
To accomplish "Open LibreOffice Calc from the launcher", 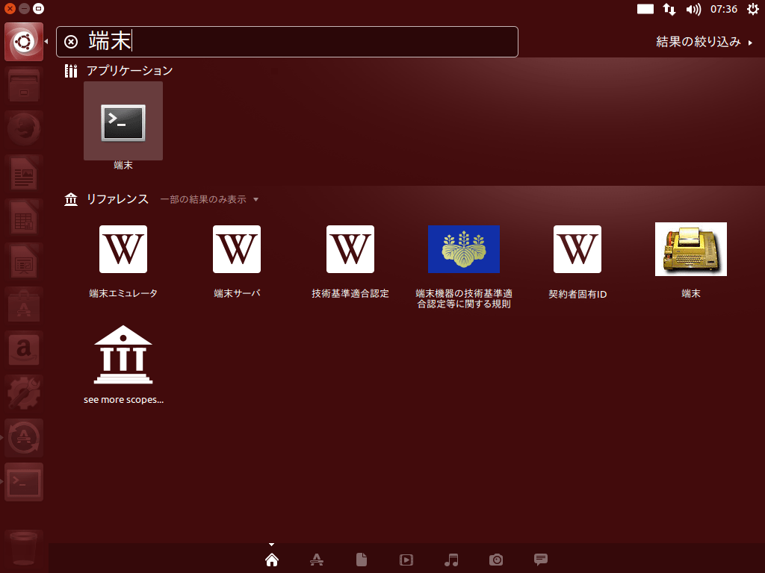I will (x=23, y=217).
